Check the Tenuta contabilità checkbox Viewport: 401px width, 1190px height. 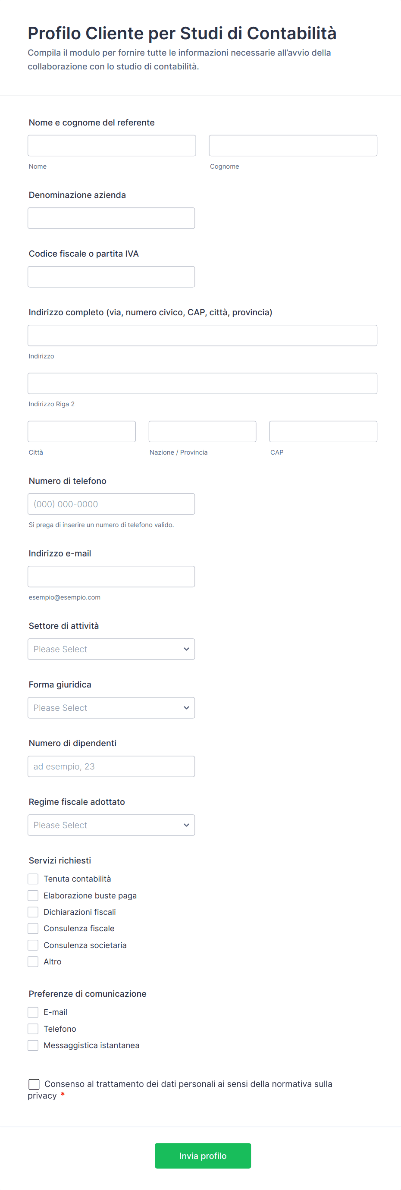click(x=33, y=879)
